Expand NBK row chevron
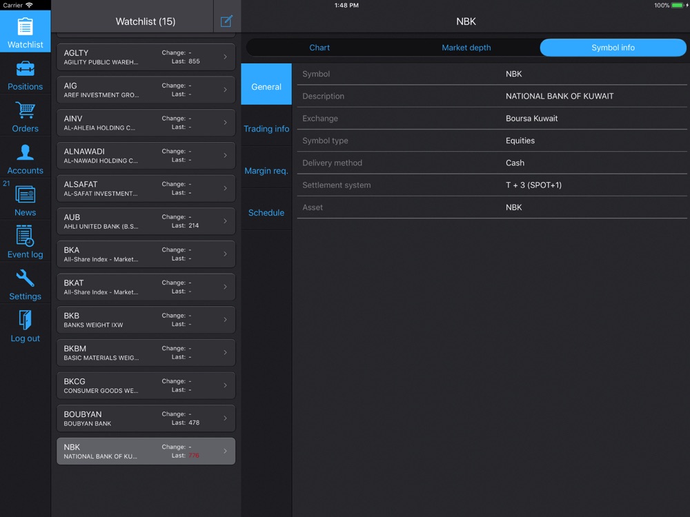This screenshot has height=517, width=690. (x=226, y=451)
